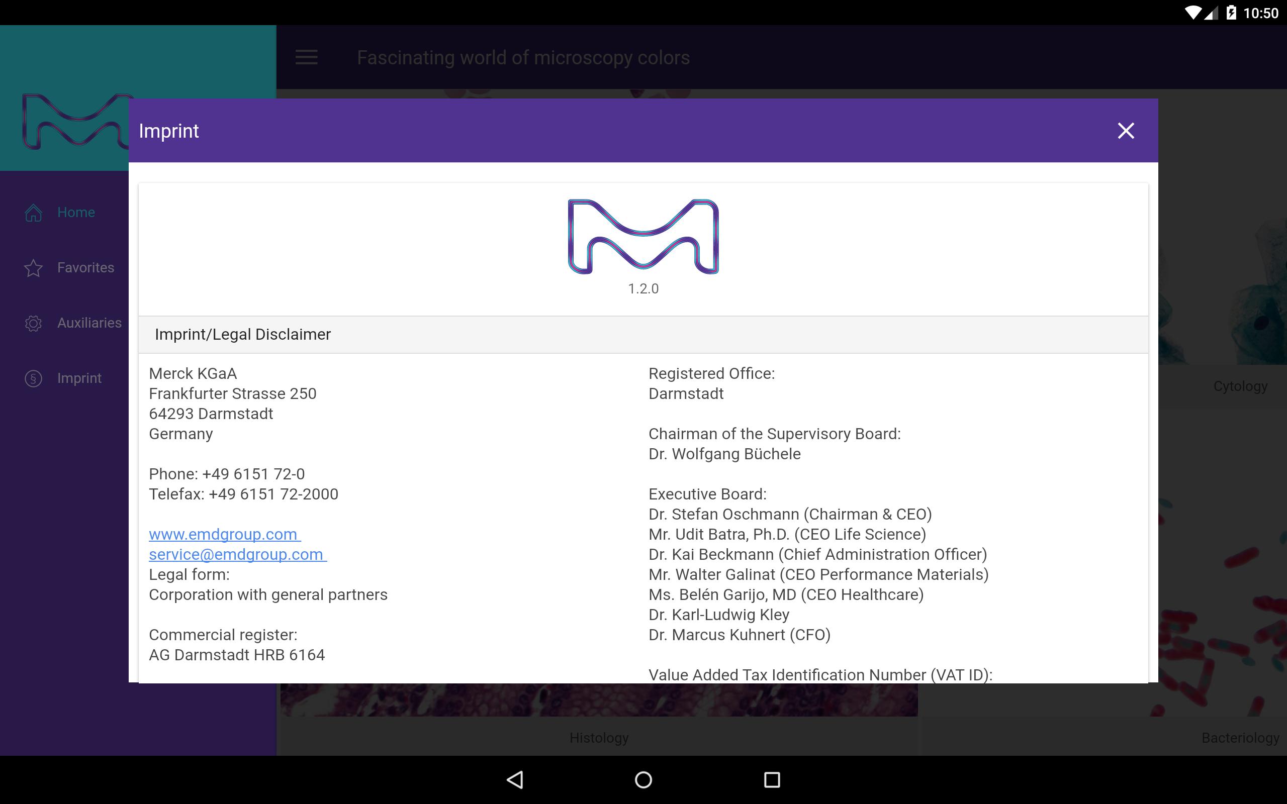The height and width of the screenshot is (804, 1287).
Task: Click the Merck KGaA company name
Action: pyautogui.click(x=193, y=374)
